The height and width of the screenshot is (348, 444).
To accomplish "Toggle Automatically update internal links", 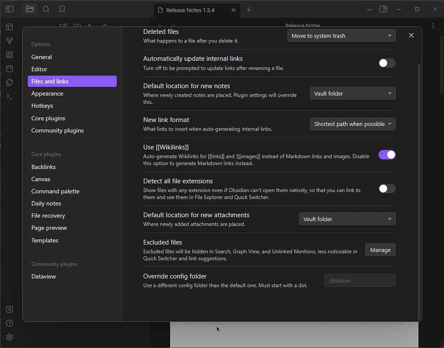I will coord(387,63).
